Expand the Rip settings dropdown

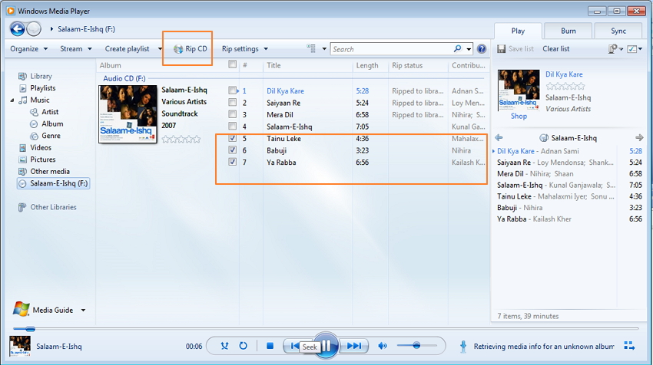click(x=245, y=49)
